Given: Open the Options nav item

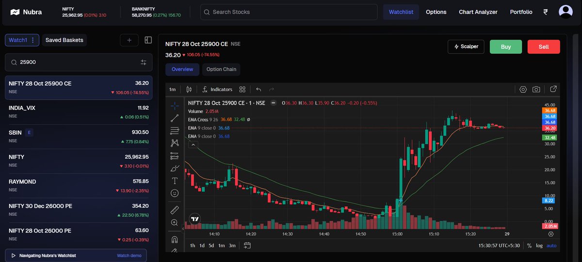Looking at the screenshot, I should [436, 12].
